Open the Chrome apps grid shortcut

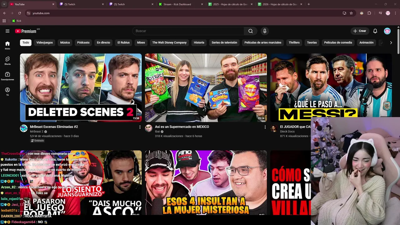4,21
